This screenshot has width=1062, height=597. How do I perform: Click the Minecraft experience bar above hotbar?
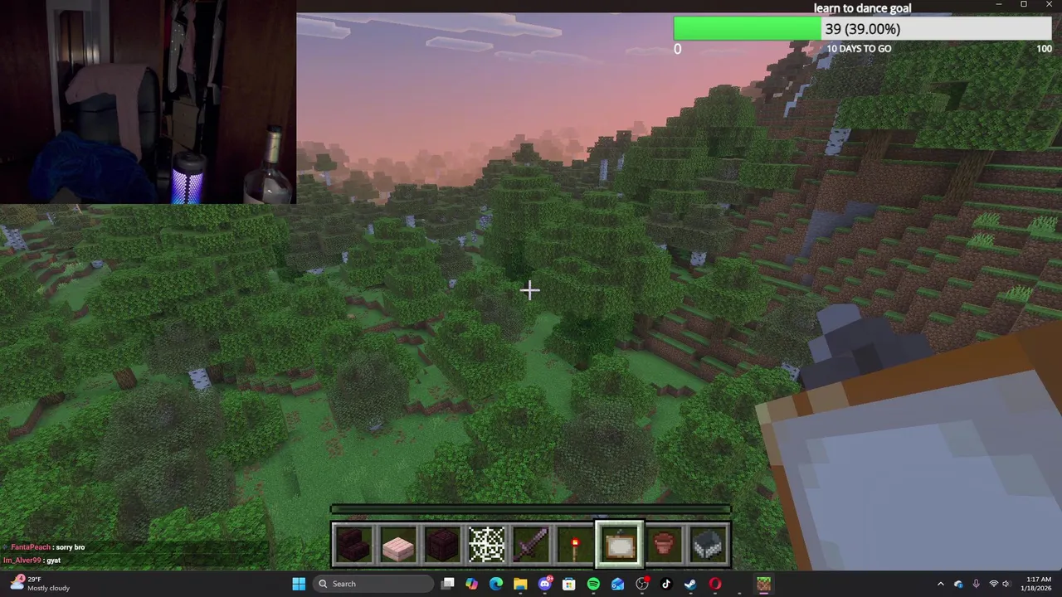pyautogui.click(x=531, y=509)
